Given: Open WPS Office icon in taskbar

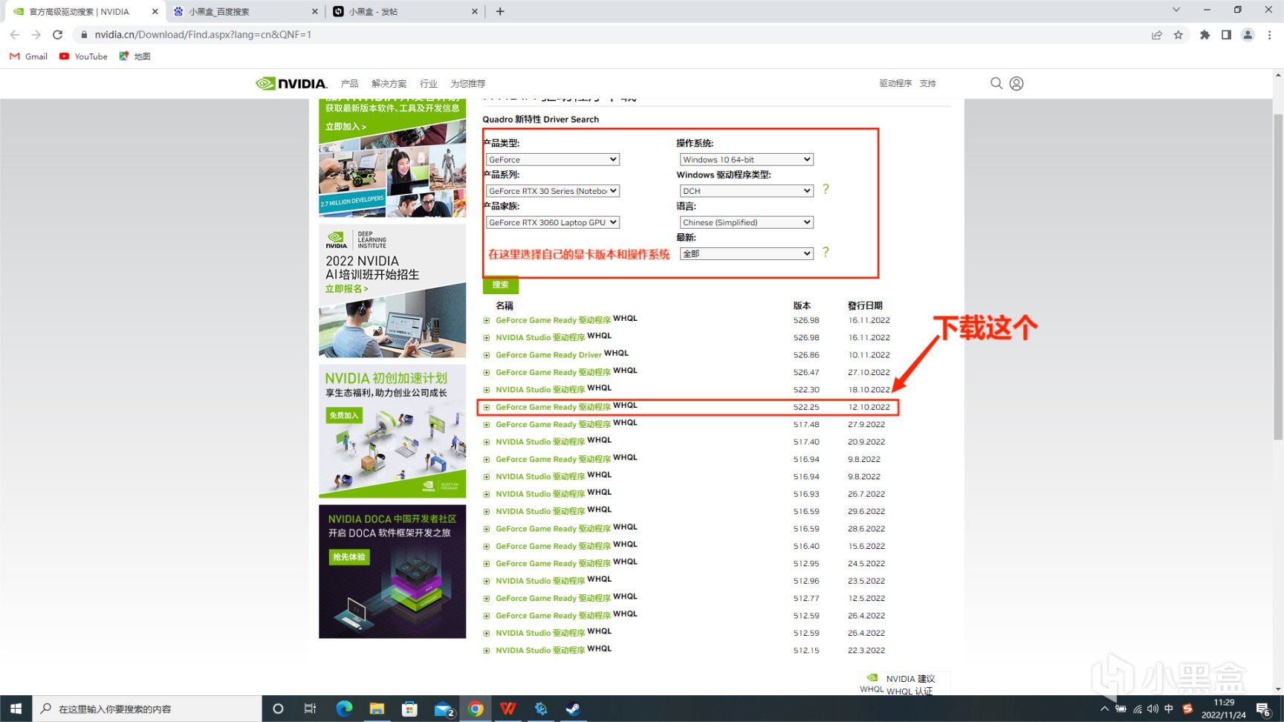Looking at the screenshot, I should [508, 709].
